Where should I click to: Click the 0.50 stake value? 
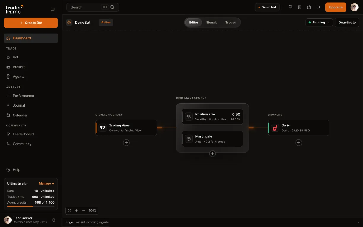[x=236, y=114]
